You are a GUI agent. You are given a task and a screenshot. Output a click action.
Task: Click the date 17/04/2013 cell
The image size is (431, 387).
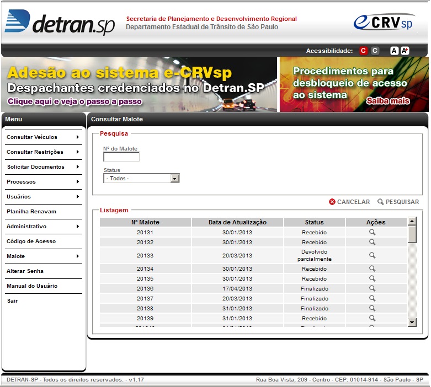tap(237, 288)
